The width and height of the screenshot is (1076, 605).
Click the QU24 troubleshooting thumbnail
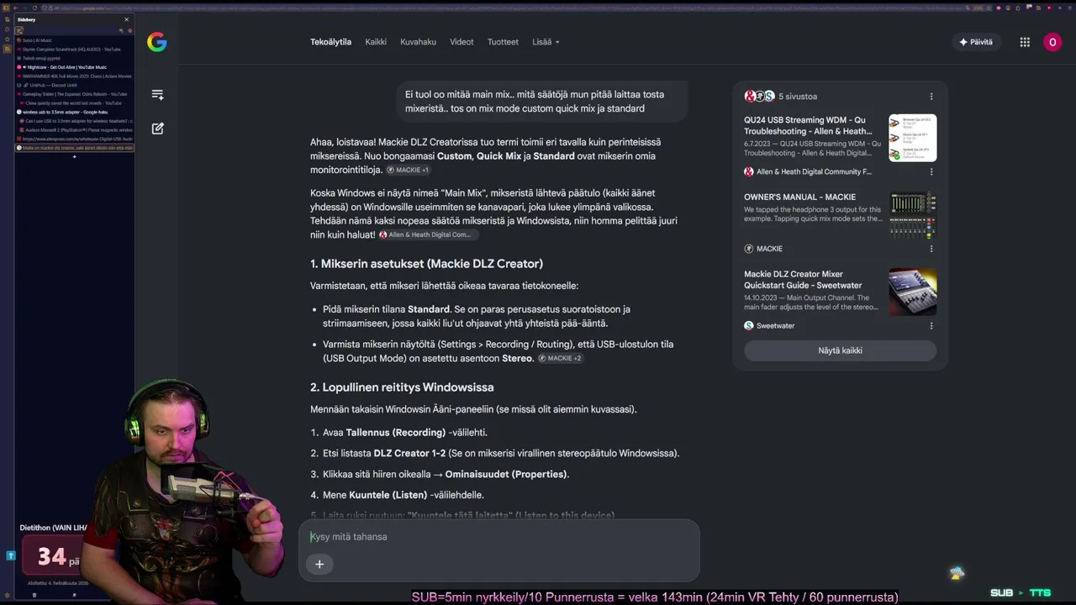pos(912,138)
